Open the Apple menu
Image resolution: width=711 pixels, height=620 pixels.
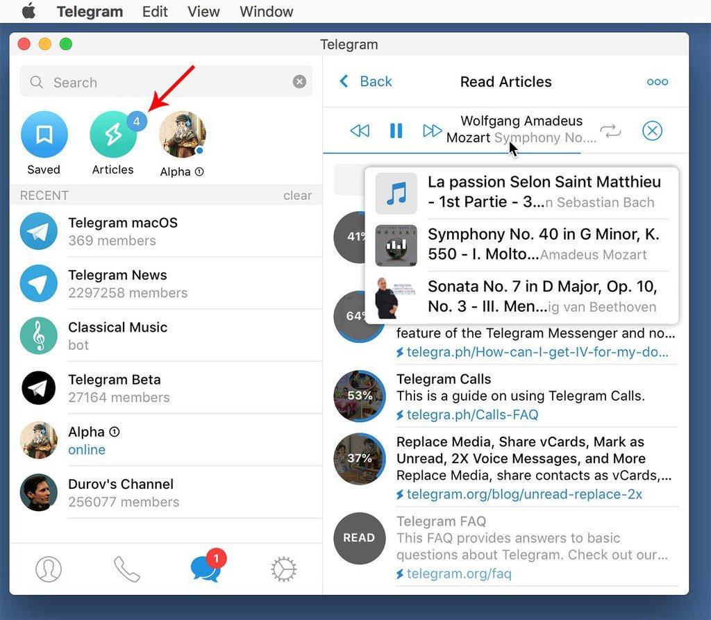[x=28, y=11]
